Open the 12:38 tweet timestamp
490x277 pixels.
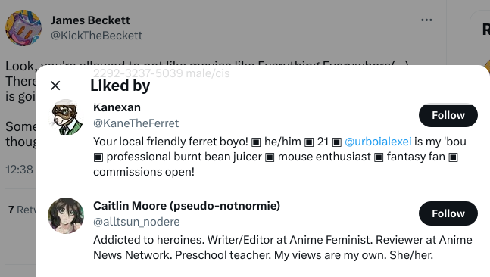pos(20,170)
